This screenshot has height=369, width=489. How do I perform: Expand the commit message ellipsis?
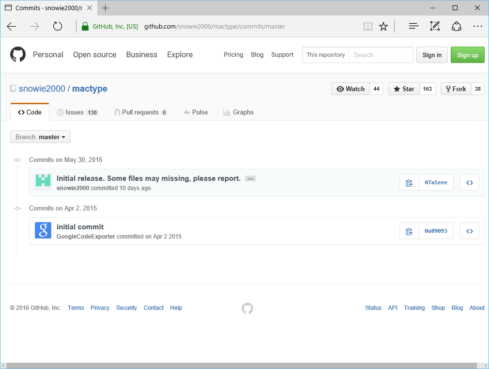point(250,178)
